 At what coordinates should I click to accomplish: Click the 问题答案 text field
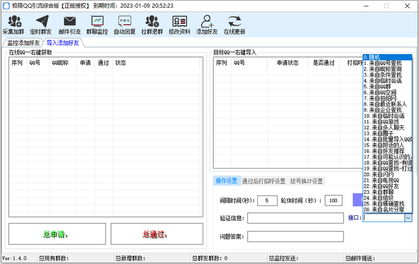pos(295,236)
